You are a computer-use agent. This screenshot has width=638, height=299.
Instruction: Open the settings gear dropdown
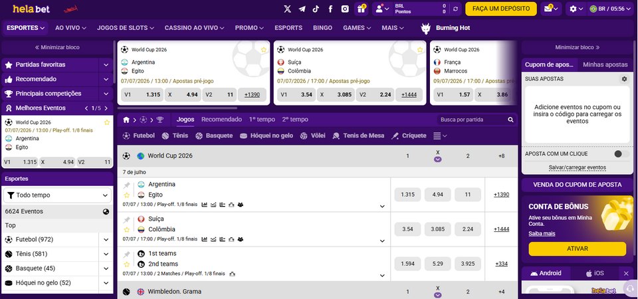576,9
